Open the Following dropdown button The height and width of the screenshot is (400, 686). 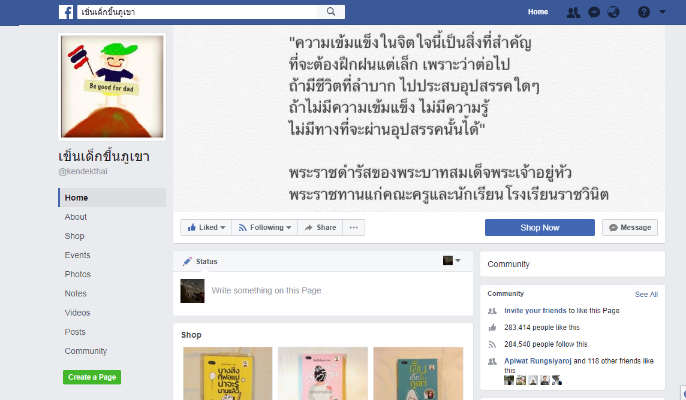coord(264,228)
